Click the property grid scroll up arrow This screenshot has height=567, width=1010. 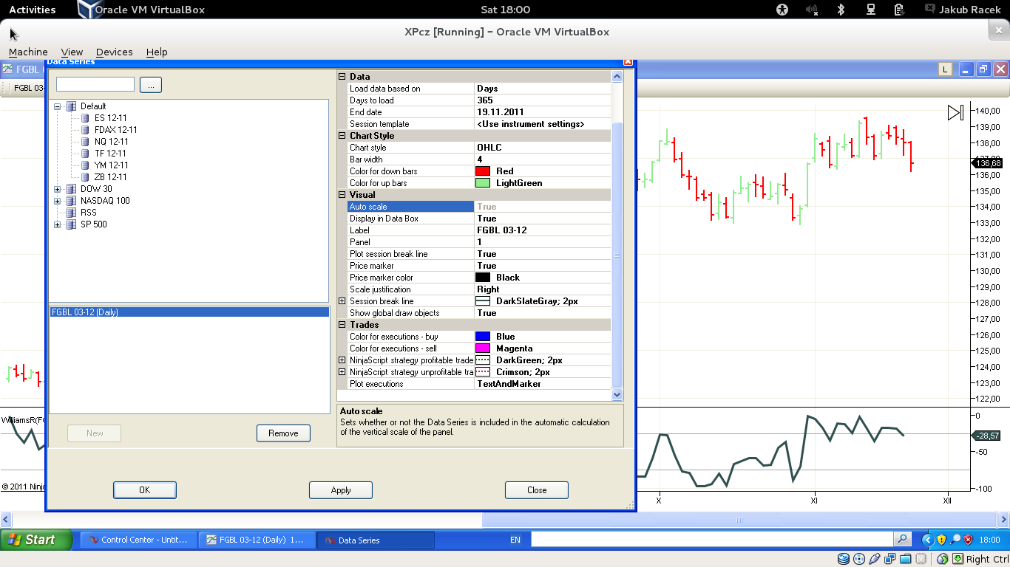(617, 76)
